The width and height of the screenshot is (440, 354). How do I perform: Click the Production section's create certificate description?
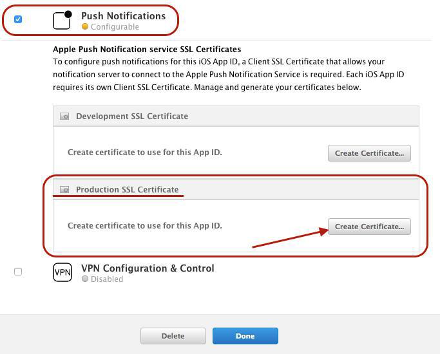(145, 226)
